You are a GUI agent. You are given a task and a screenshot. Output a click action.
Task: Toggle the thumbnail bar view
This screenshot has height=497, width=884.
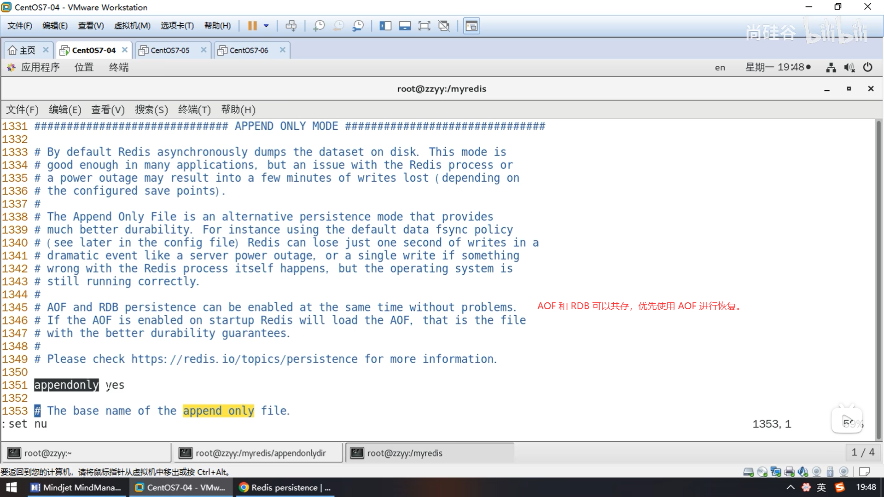click(405, 26)
